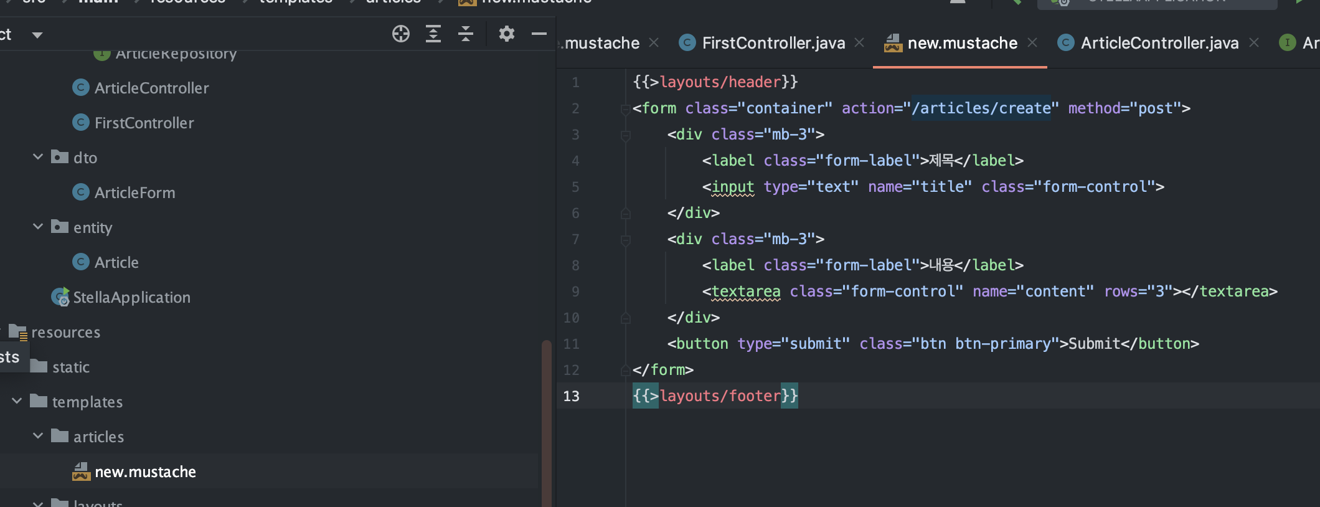Switch to ArticleController.java tab

point(1159,42)
